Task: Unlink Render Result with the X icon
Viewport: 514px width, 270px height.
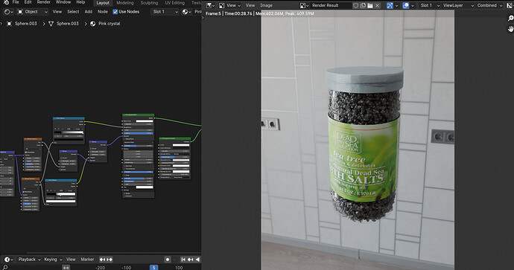Action: pos(377,5)
